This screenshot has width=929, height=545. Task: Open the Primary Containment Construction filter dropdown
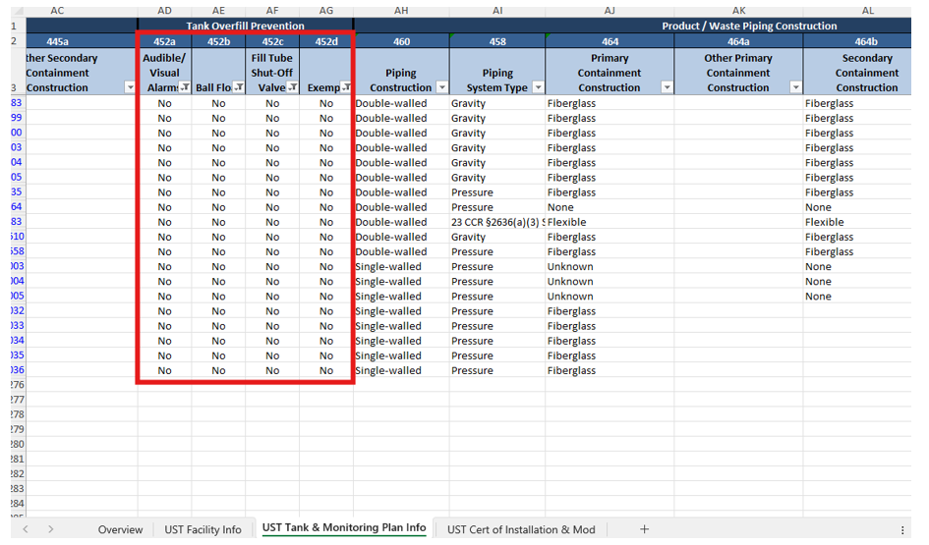(x=667, y=87)
